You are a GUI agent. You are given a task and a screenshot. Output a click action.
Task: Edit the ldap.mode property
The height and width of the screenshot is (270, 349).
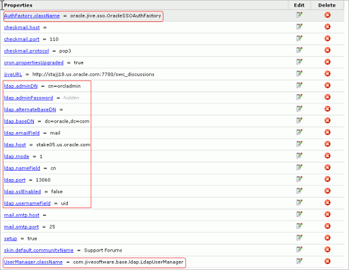[x=300, y=156]
